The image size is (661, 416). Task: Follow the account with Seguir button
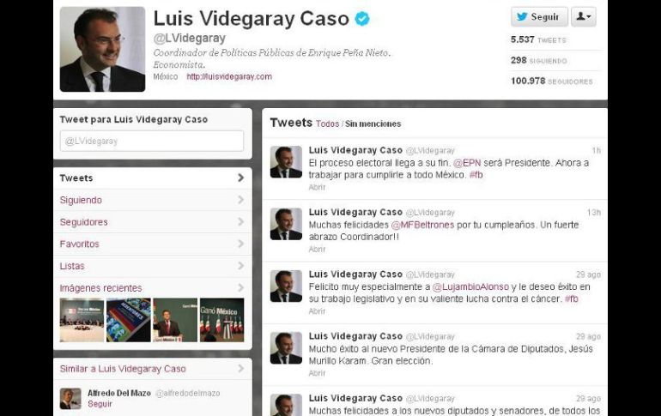pyautogui.click(x=539, y=17)
